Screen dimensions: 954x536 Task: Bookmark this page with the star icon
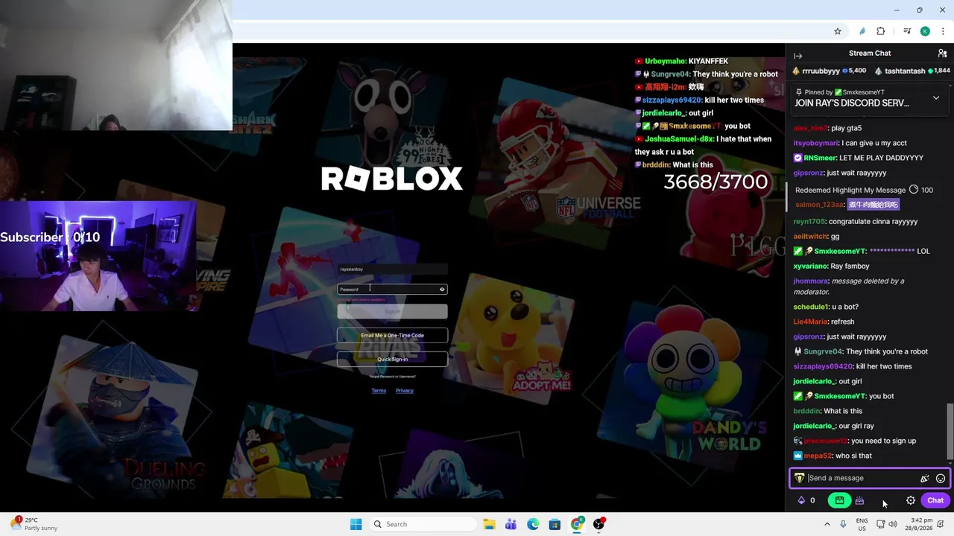[838, 31]
